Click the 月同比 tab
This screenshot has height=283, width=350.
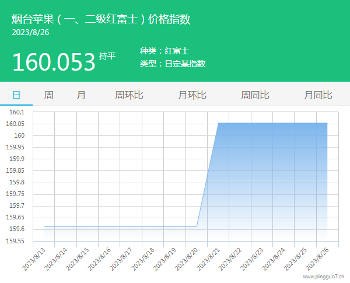click(x=318, y=95)
